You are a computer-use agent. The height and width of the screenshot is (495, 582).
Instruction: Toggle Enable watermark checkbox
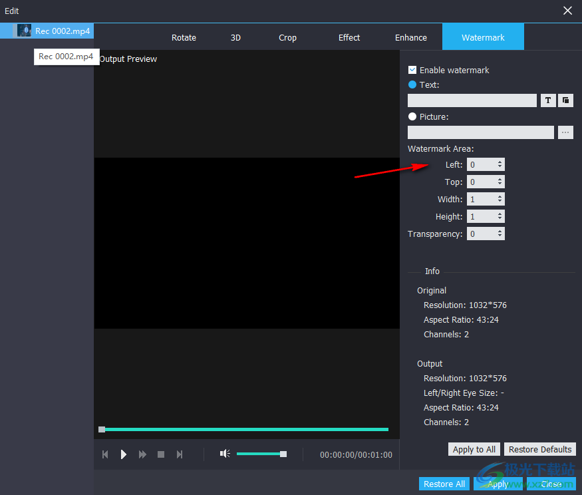click(x=412, y=70)
